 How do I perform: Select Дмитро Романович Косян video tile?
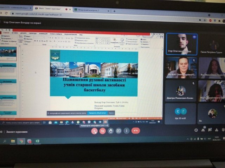pos(181,91)
